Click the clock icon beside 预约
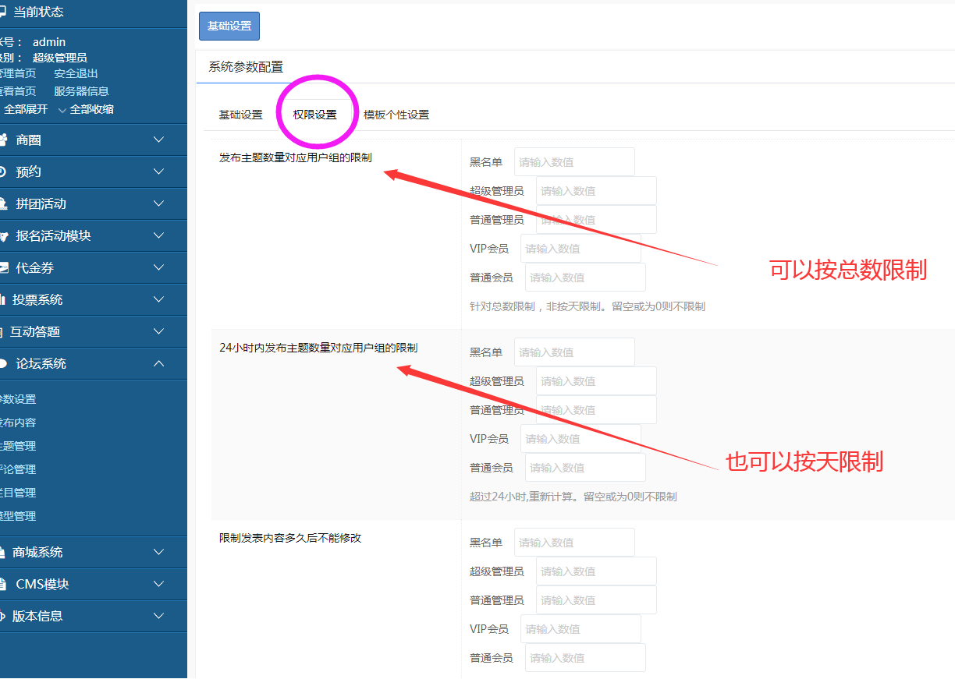 pyautogui.click(x=3, y=172)
